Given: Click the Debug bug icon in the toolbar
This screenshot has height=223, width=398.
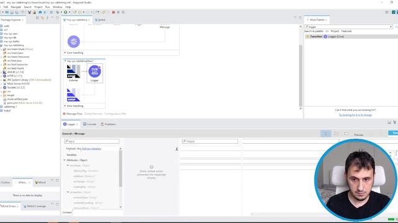Looking at the screenshot, I should tap(58, 12).
